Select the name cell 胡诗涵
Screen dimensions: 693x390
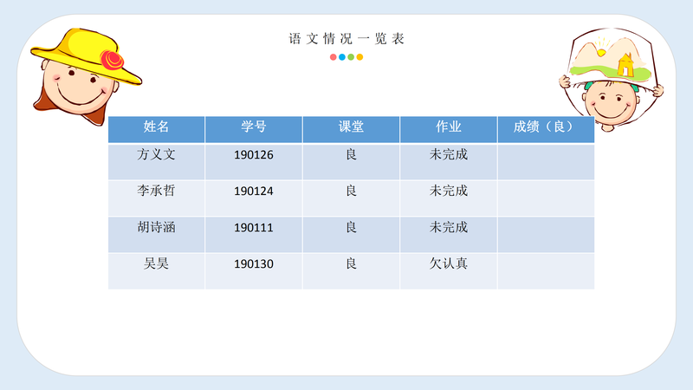click(157, 234)
